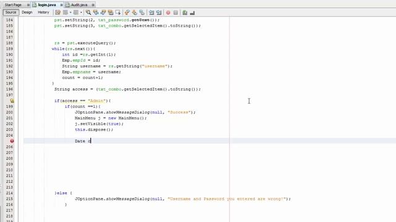Click the "Admin" string literal

tap(97, 101)
